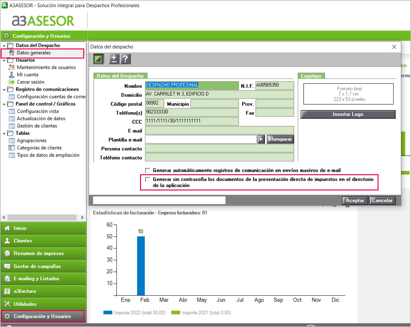
Task: Click the N.I.F. input field
Action: (x=275, y=85)
